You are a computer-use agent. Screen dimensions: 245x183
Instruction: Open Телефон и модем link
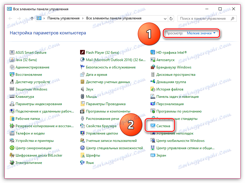tap(30, 133)
